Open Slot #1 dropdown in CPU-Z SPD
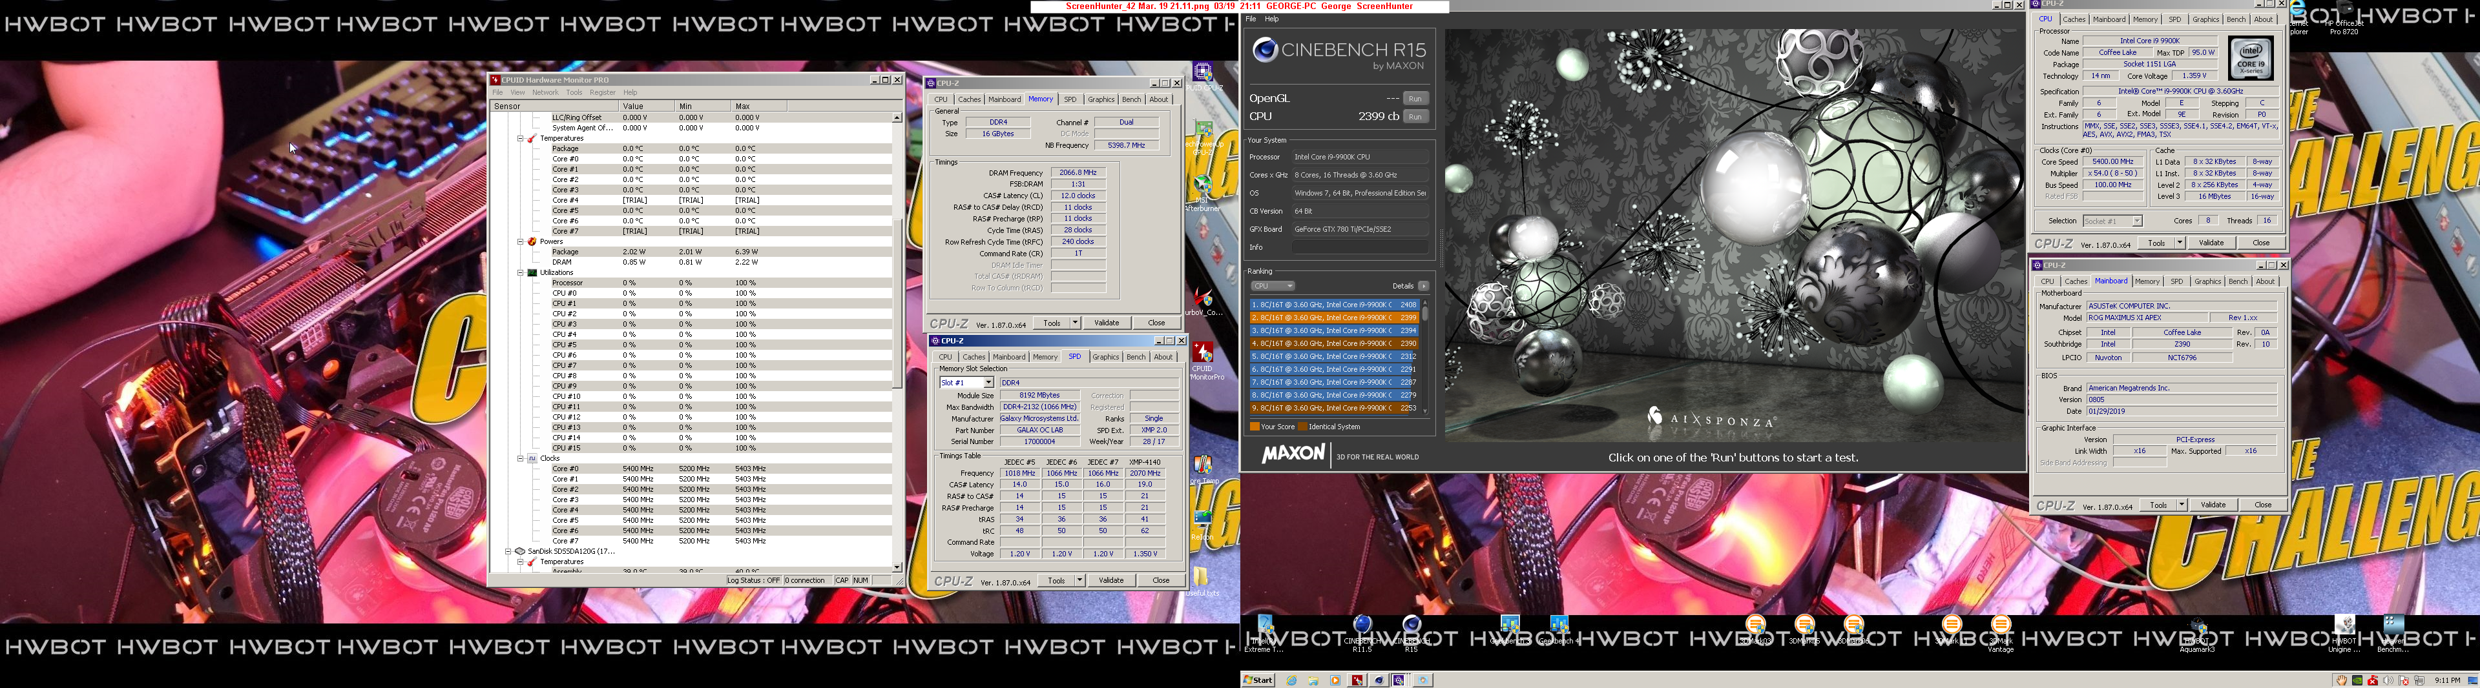Viewport: 2480px width, 688px height. [988, 383]
